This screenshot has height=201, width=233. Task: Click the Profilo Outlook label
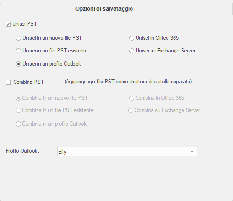point(22,151)
